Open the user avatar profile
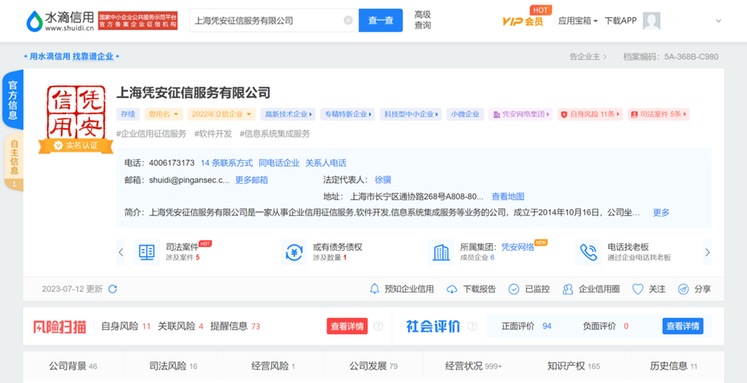747x383 pixels. pyautogui.click(x=651, y=21)
